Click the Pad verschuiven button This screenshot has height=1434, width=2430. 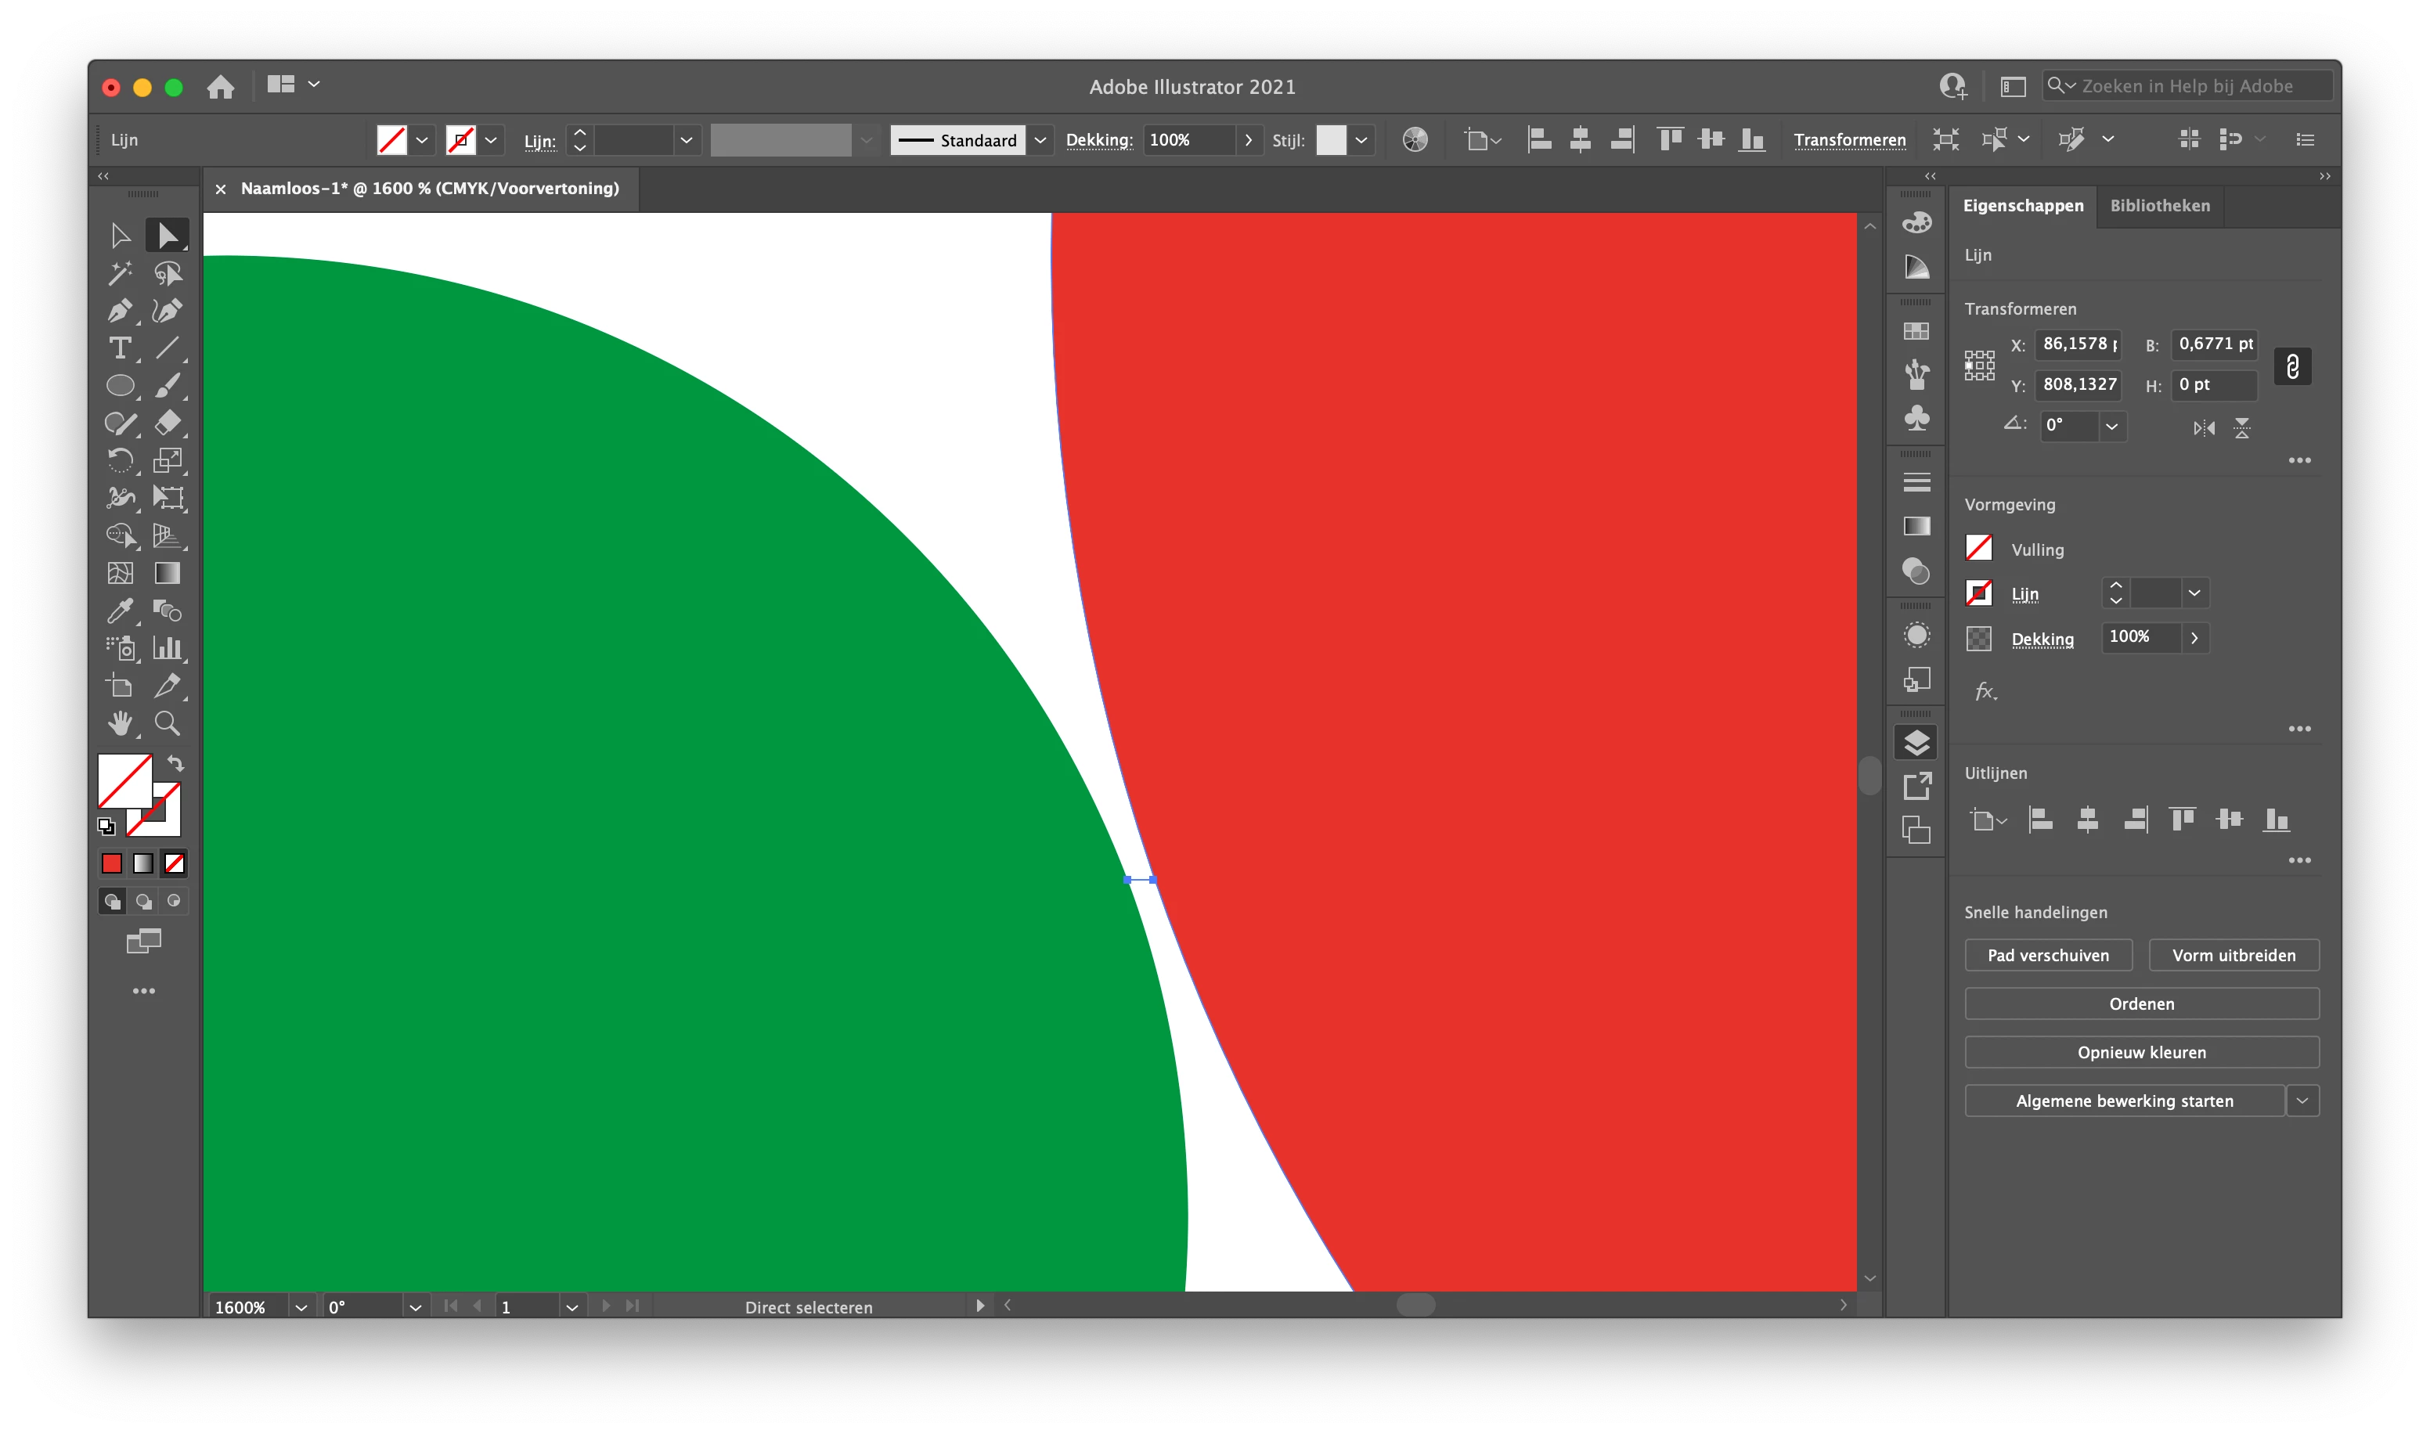tap(2047, 955)
